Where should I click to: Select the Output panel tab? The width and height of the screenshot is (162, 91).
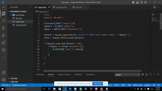click(51, 75)
